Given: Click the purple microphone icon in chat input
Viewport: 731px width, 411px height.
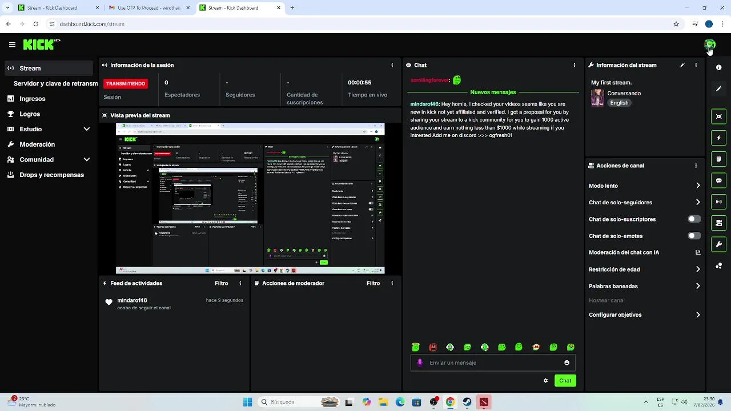Looking at the screenshot, I should (x=420, y=362).
